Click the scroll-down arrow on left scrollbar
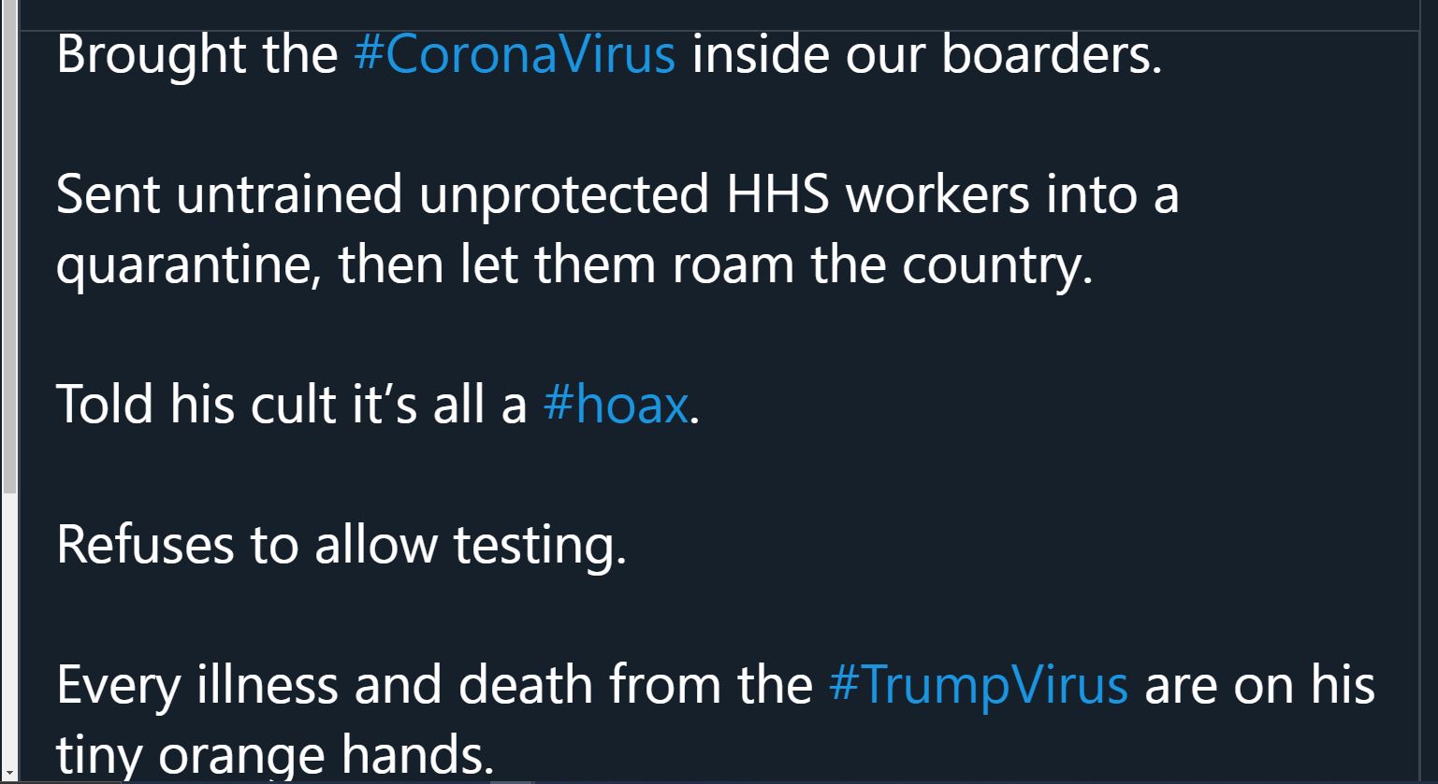This screenshot has width=1438, height=784. click(8, 774)
